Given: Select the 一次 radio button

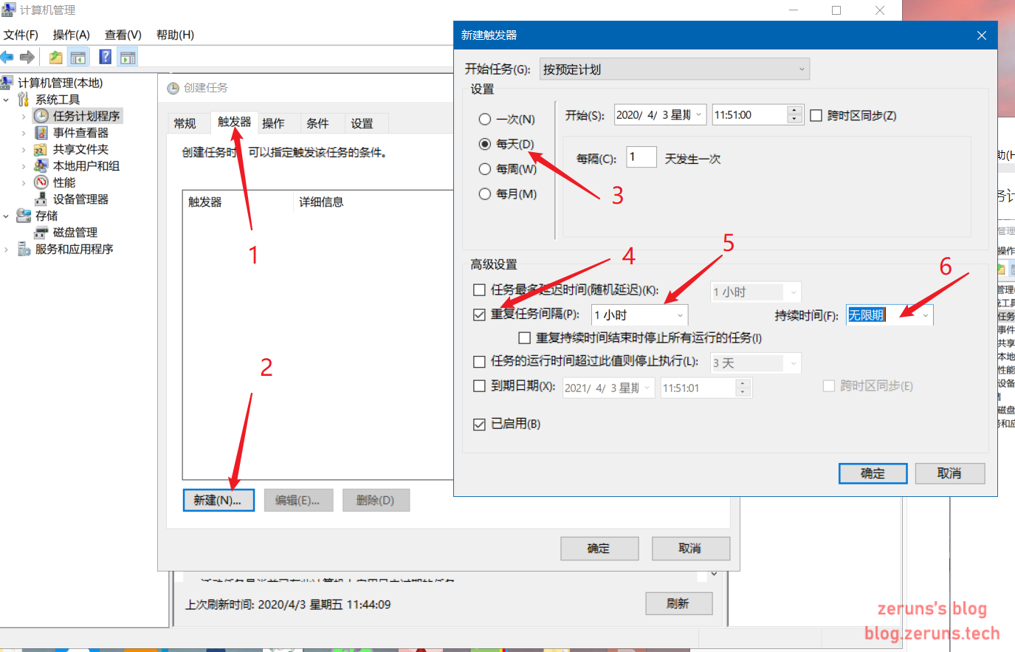Looking at the screenshot, I should click(x=485, y=119).
